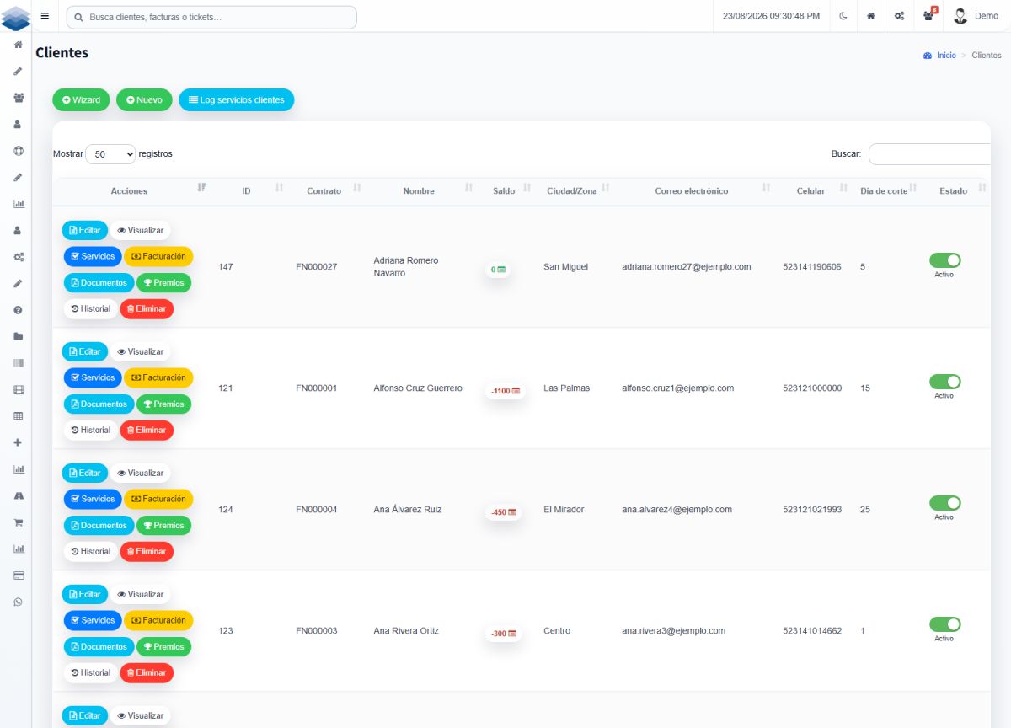Click the plus icon in the sidebar

pyautogui.click(x=18, y=442)
